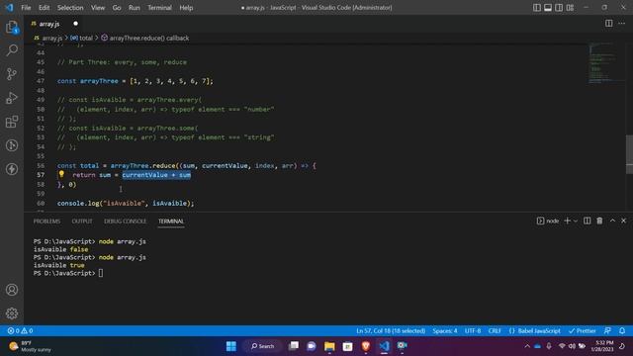The image size is (633, 356).
Task: Click the Prettier status bar item
Action: [583, 331]
